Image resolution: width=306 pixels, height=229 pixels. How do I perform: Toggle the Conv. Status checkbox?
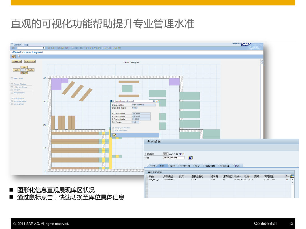click(12, 84)
